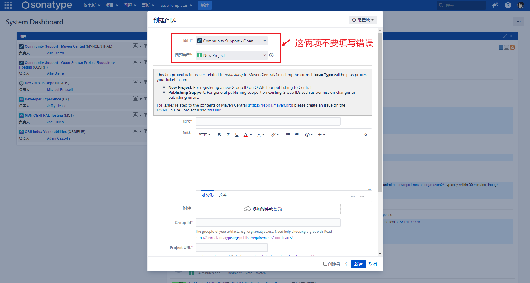Image resolution: width=530 pixels, height=283 pixels.
Task: Toggle the create another checkbox
Action: pyautogui.click(x=325, y=264)
